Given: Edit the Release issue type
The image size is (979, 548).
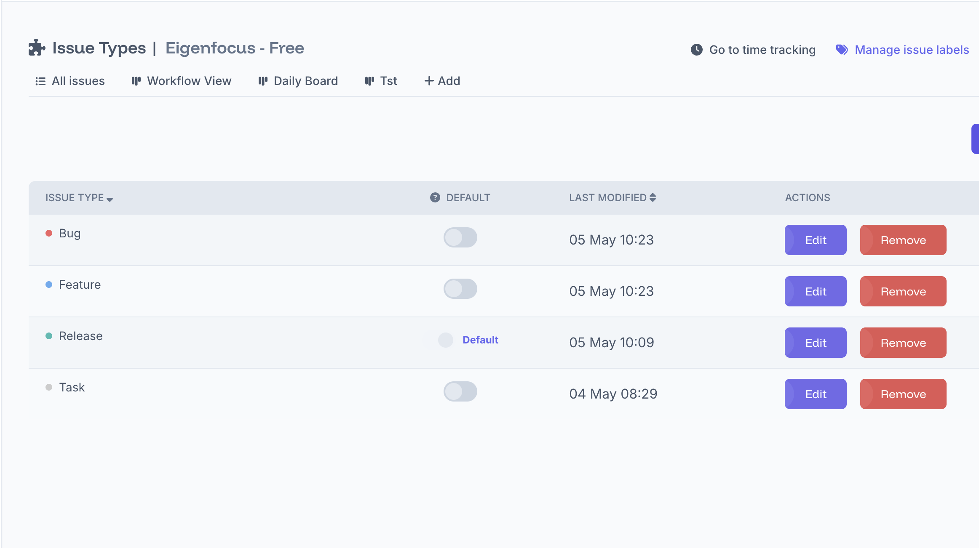Looking at the screenshot, I should (815, 343).
